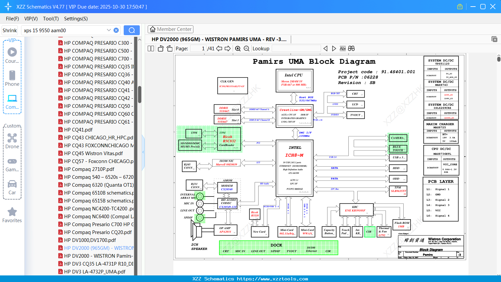Open Member Center

pos(170,29)
